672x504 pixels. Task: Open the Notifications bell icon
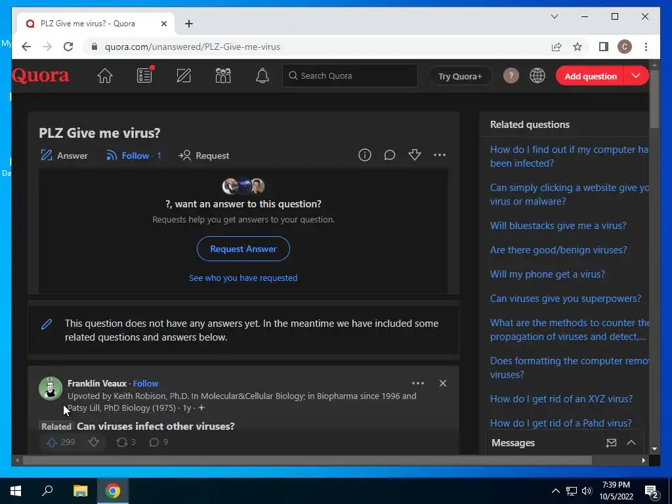coord(262,76)
